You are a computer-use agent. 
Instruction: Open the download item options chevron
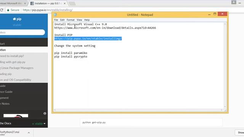click(29, 133)
